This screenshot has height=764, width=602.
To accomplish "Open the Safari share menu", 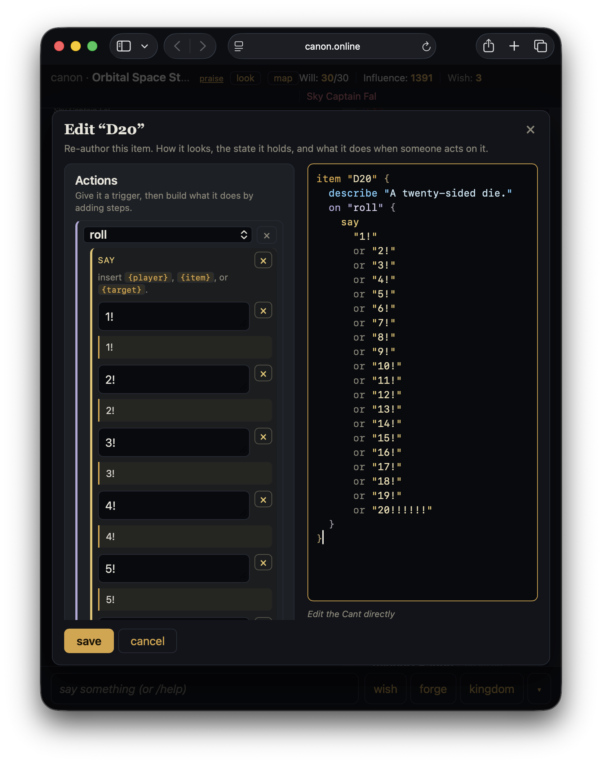I will point(488,46).
